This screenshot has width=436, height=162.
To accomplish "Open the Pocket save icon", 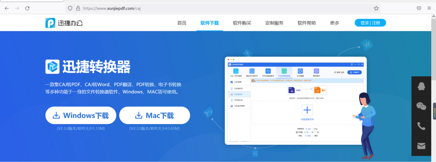I will coord(419,8).
